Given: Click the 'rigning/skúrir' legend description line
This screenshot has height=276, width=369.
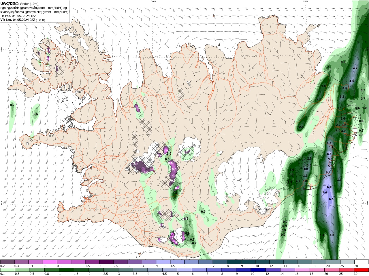Looking at the screenshot, I should point(34,8).
